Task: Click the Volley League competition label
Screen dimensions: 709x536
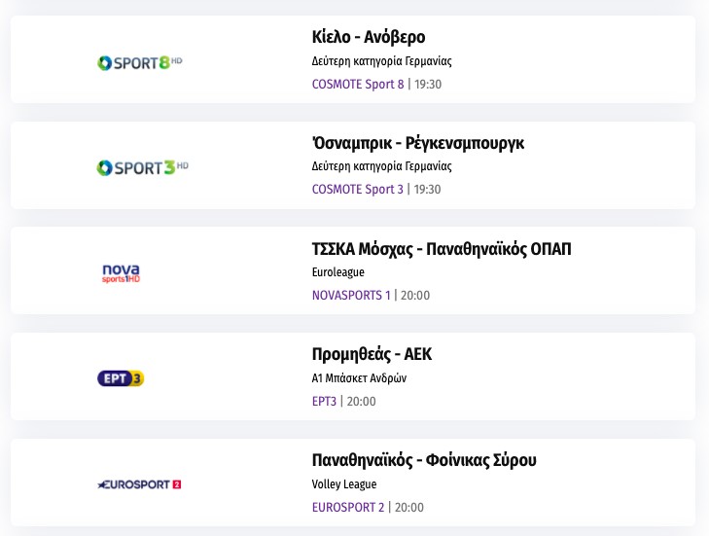Action: click(x=344, y=483)
